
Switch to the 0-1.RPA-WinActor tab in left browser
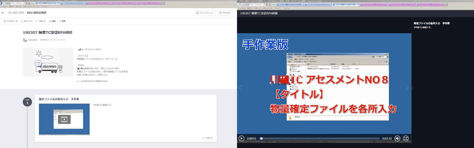click(x=72, y=3)
